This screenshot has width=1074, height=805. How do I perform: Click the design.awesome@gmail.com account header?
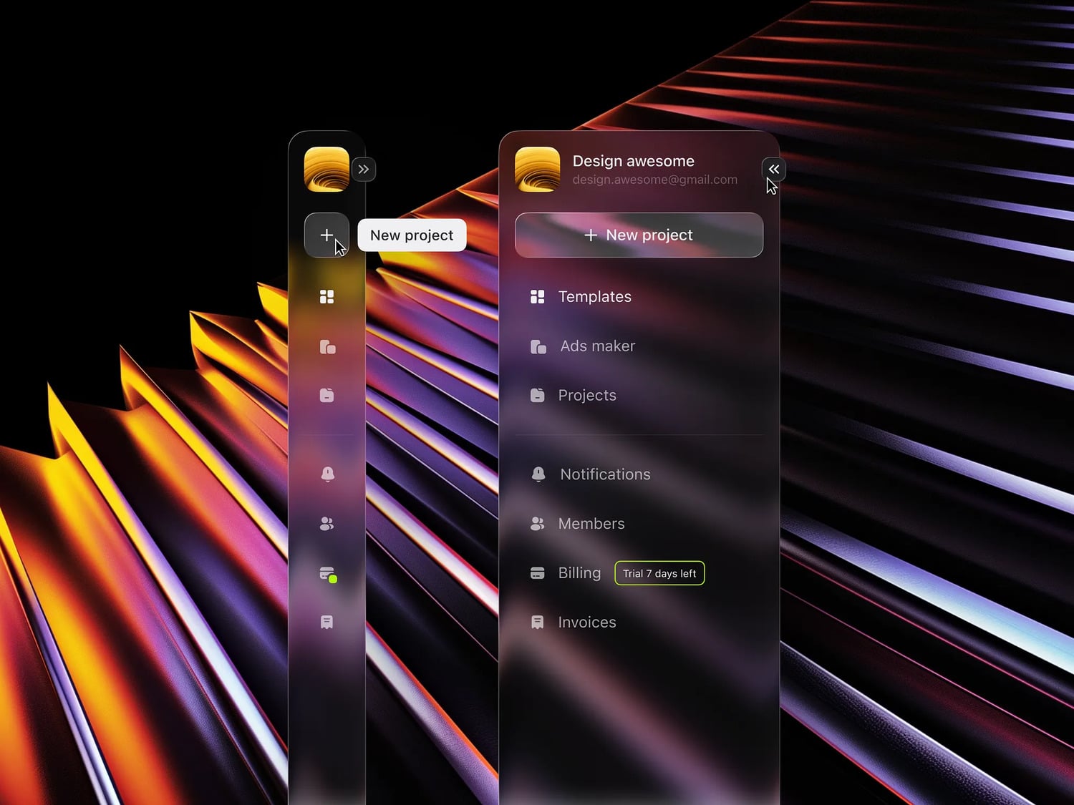[654, 180]
